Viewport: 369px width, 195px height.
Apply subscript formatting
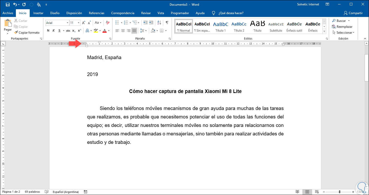click(74, 31)
